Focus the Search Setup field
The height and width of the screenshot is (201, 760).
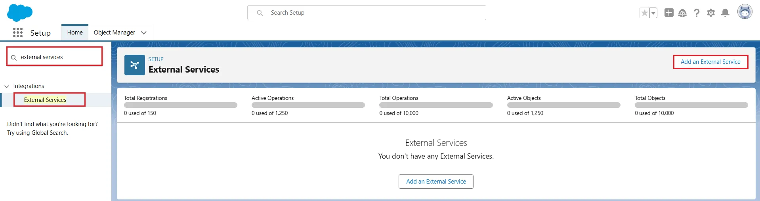[x=367, y=13]
